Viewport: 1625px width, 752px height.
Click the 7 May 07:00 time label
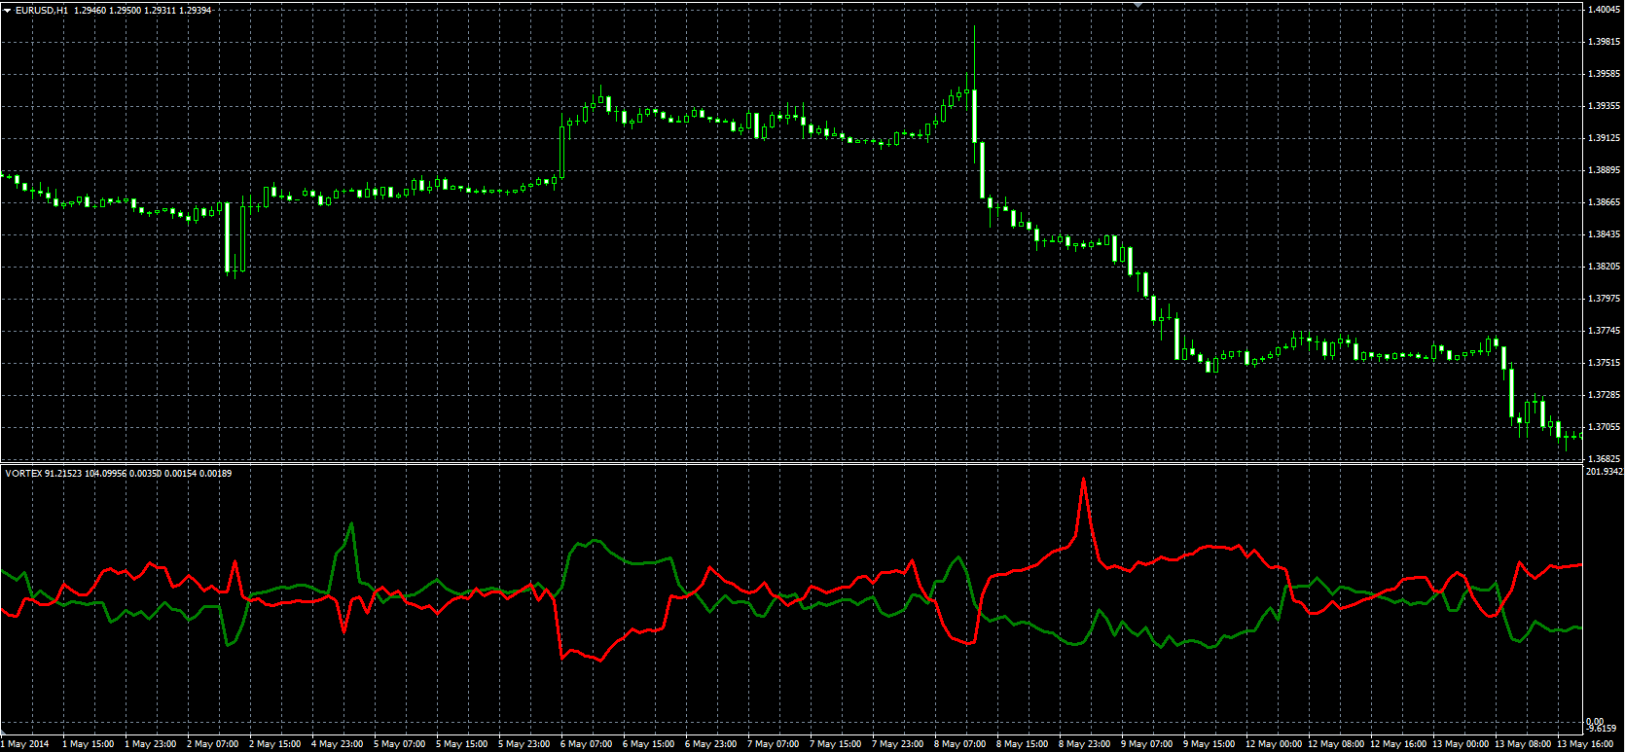774,744
